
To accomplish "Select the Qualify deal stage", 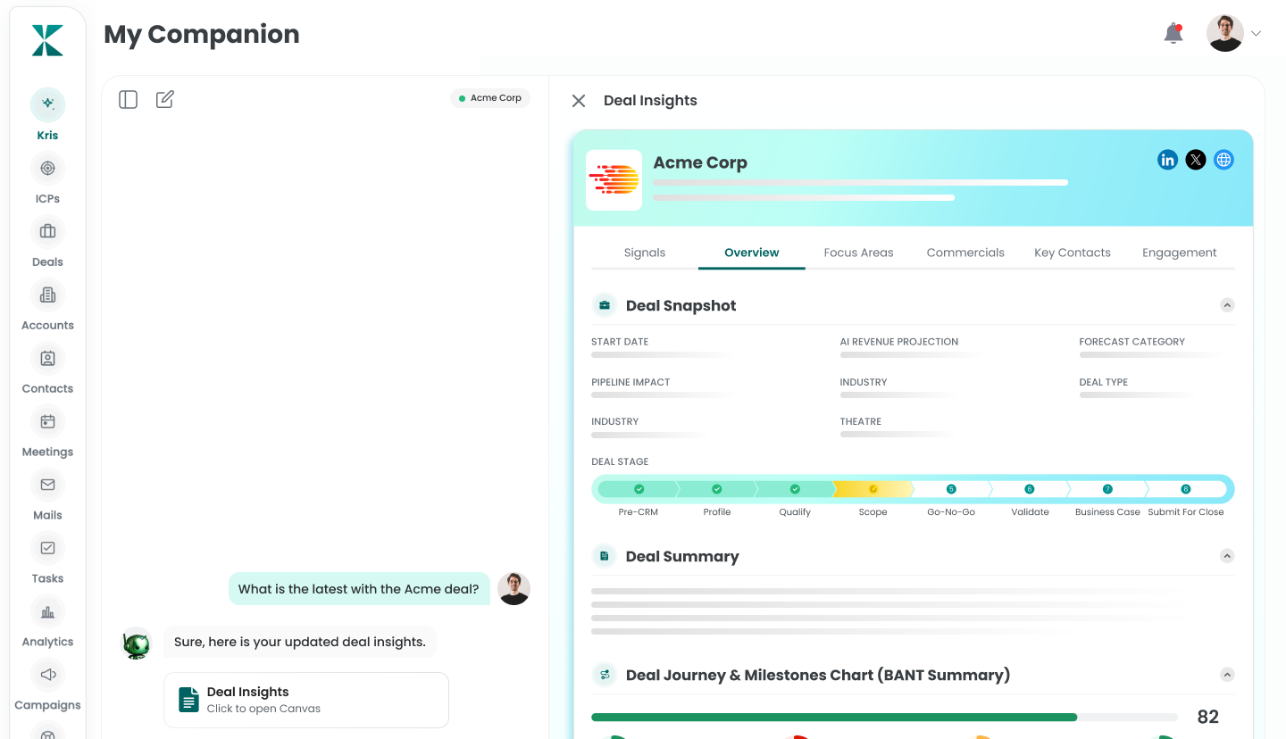I will (x=795, y=489).
